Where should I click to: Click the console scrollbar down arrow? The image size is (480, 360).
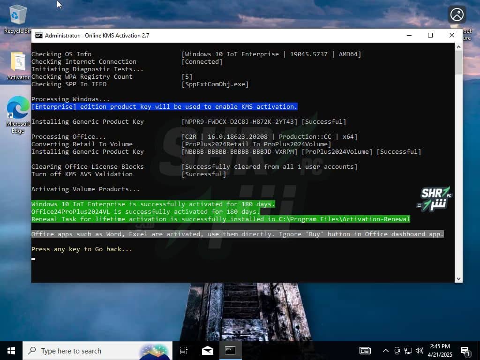click(458, 278)
